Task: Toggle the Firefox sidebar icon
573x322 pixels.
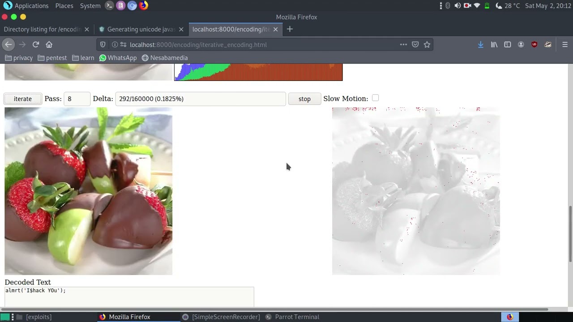Action: (508, 44)
